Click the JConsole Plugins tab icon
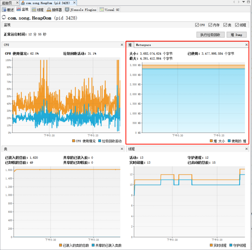Image resolution: width=252 pixels, height=250 pixels. pyautogui.click(x=67, y=9)
